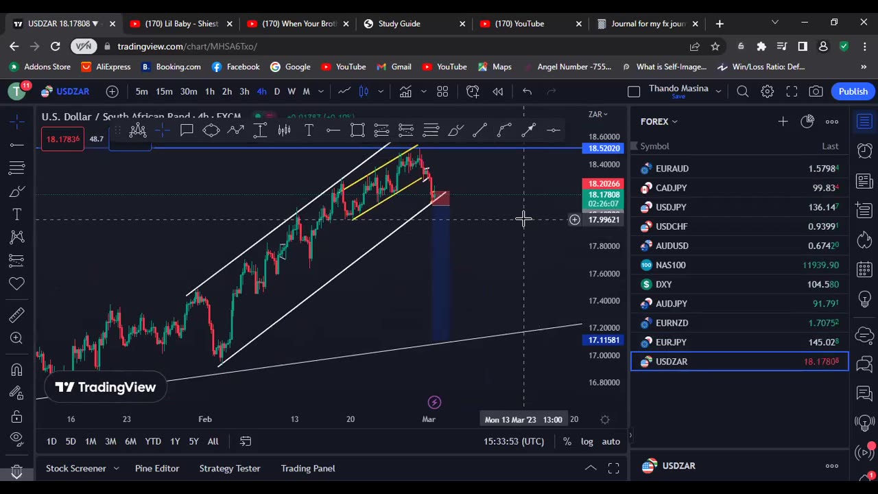This screenshot has width=878, height=494.
Task: Select the text tool in left toolbar
Action: 17,214
